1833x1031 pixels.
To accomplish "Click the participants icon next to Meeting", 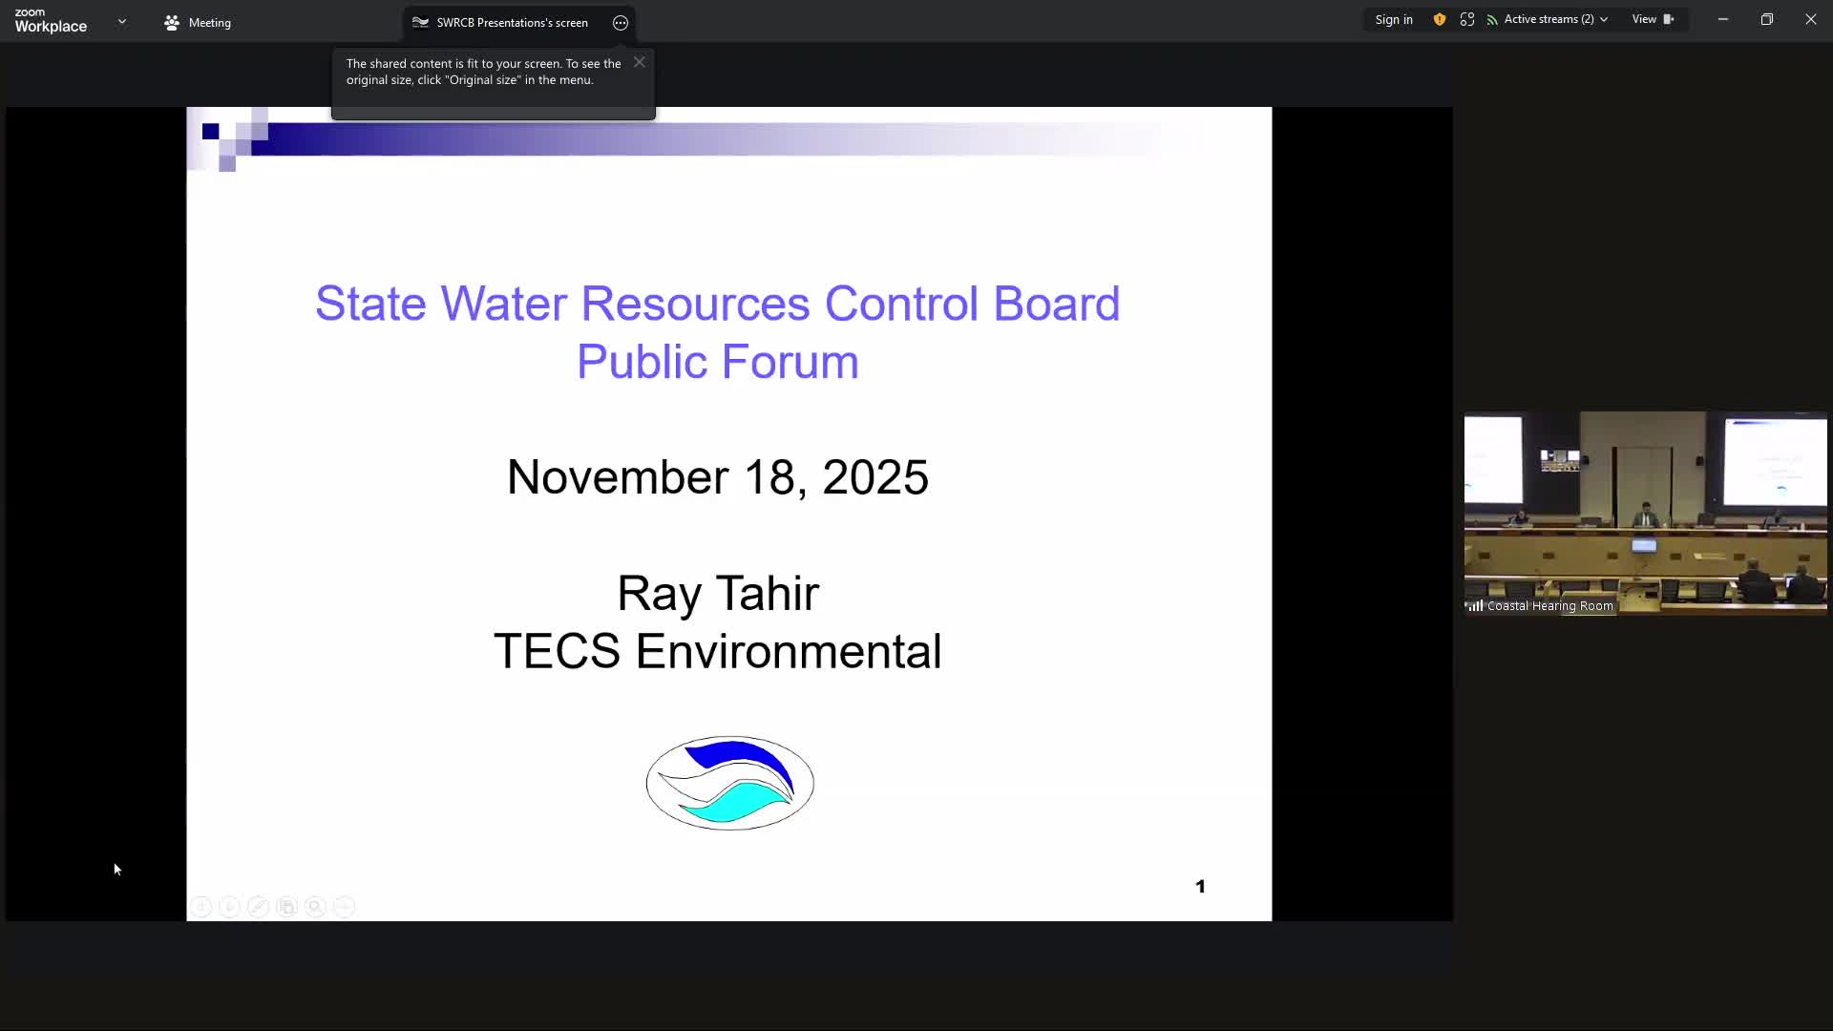I will point(171,22).
